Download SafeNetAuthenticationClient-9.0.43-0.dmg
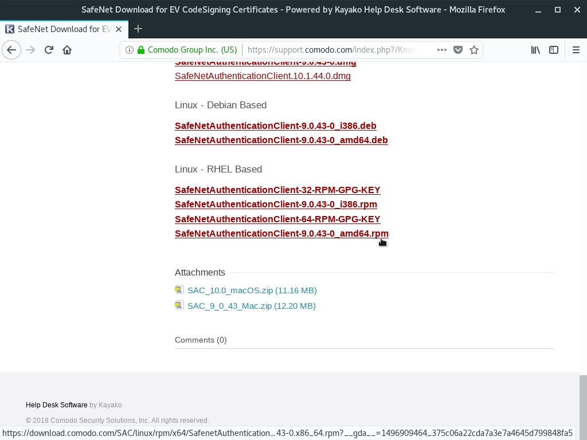The height and width of the screenshot is (440, 587). pos(265,63)
